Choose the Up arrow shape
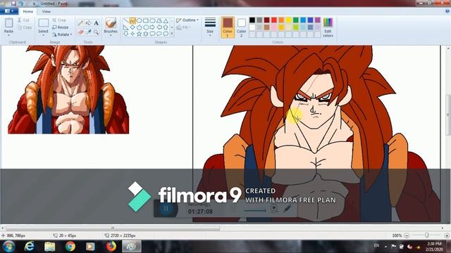451x253 pixels. click(x=166, y=27)
